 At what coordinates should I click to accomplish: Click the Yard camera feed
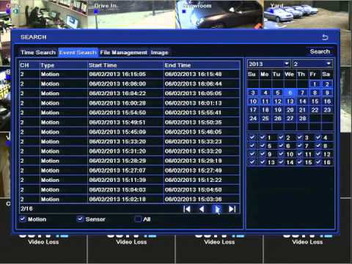pyautogui.click(x=307, y=15)
